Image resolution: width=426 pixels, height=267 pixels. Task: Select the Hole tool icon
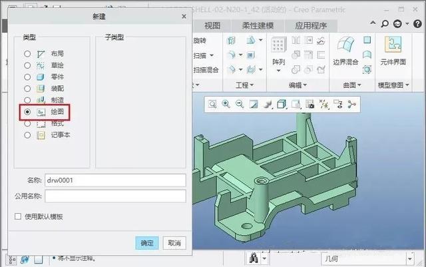point(231,41)
